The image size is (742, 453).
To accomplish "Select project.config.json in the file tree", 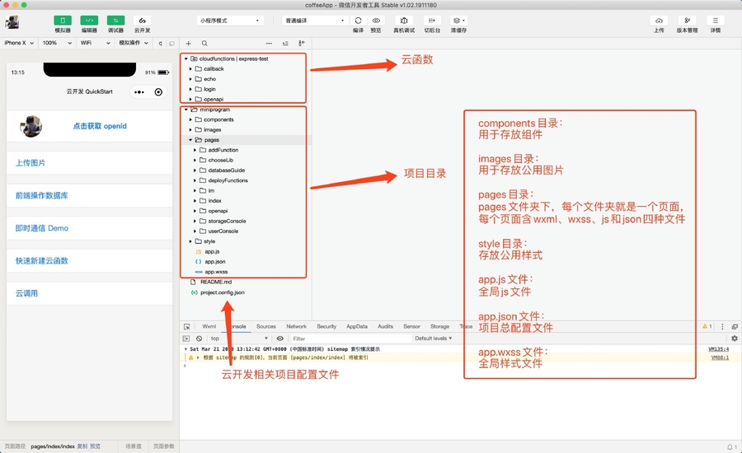I will (222, 292).
